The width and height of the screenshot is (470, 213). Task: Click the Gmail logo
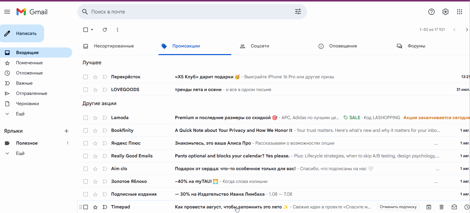[32, 12]
